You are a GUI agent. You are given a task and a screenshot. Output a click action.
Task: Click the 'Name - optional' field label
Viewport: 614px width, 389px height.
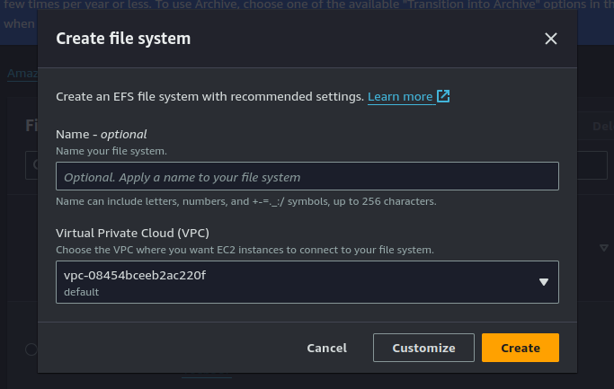[x=101, y=135]
